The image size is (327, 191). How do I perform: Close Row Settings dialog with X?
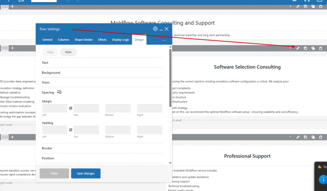[166, 29]
